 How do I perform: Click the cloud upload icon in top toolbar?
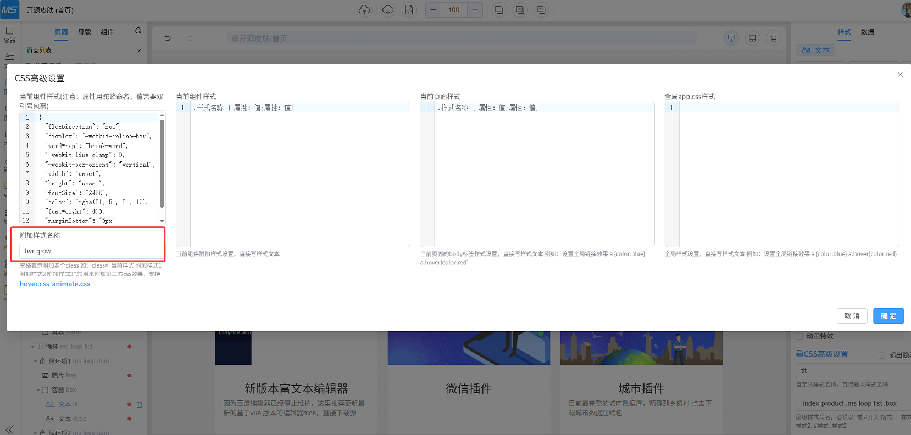364,10
